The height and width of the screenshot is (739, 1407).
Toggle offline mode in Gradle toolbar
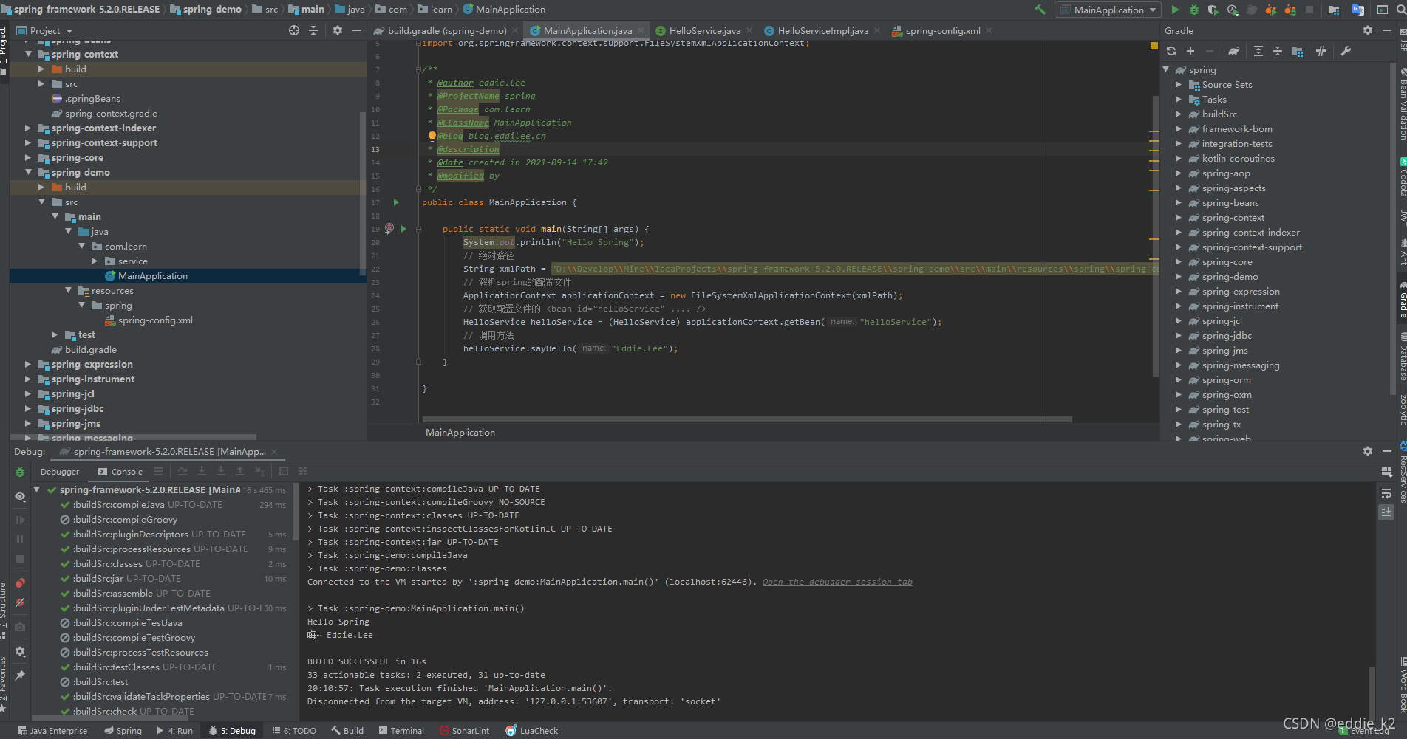[1321, 51]
